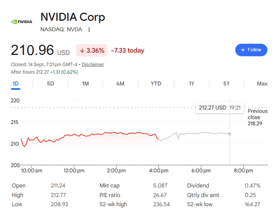Switch to the 1M chart tab
Image resolution: width=272 pixels, height=219 pixels.
[x=86, y=84]
